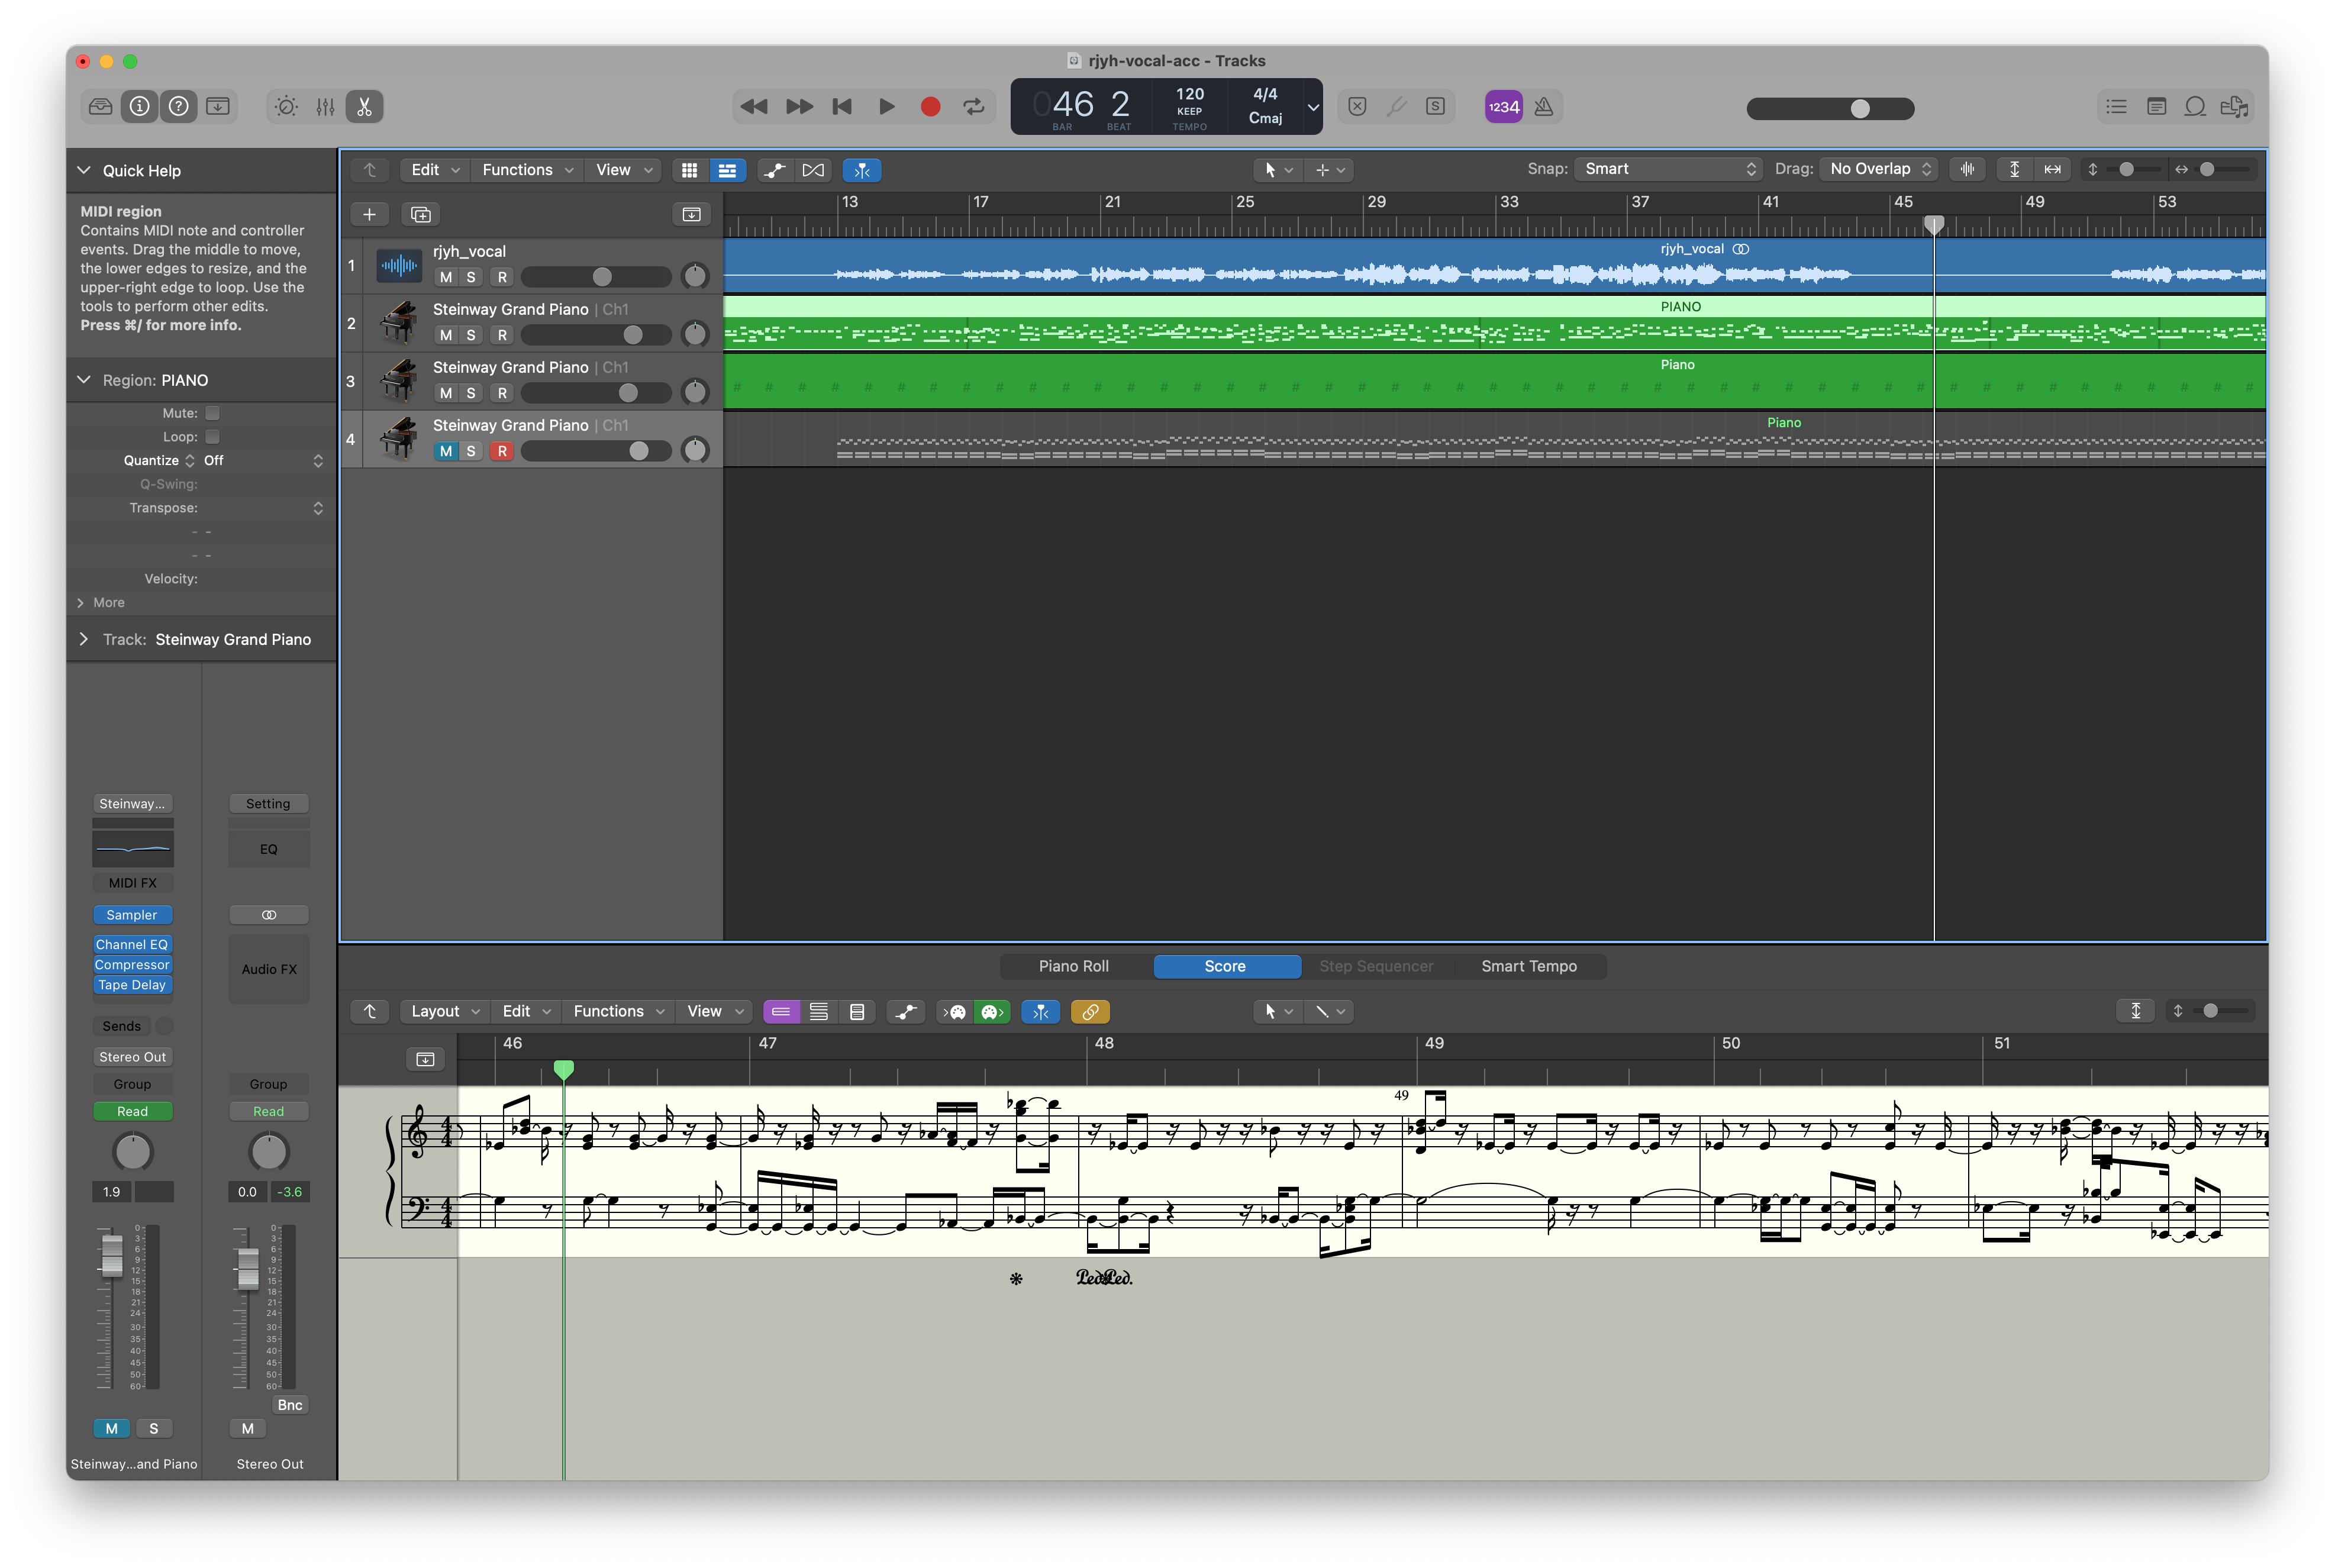Mute the rjyh_vocal track
The image size is (2335, 1568).
point(446,277)
